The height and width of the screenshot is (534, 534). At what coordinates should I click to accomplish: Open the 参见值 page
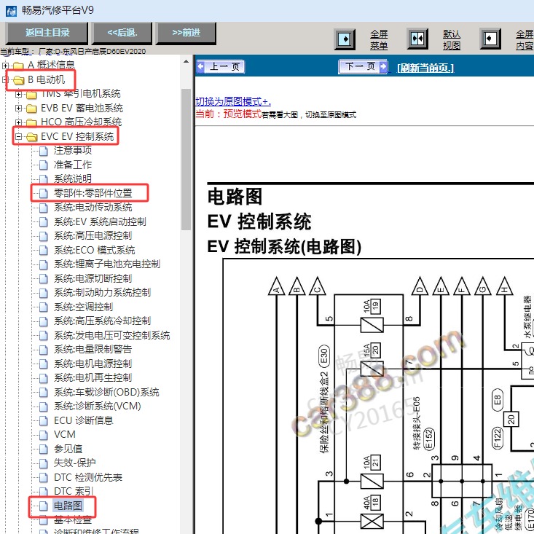click(68, 449)
